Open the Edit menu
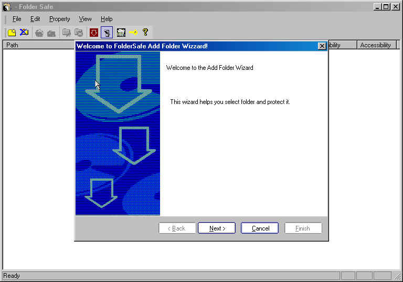This screenshot has width=403, height=282. coord(35,19)
